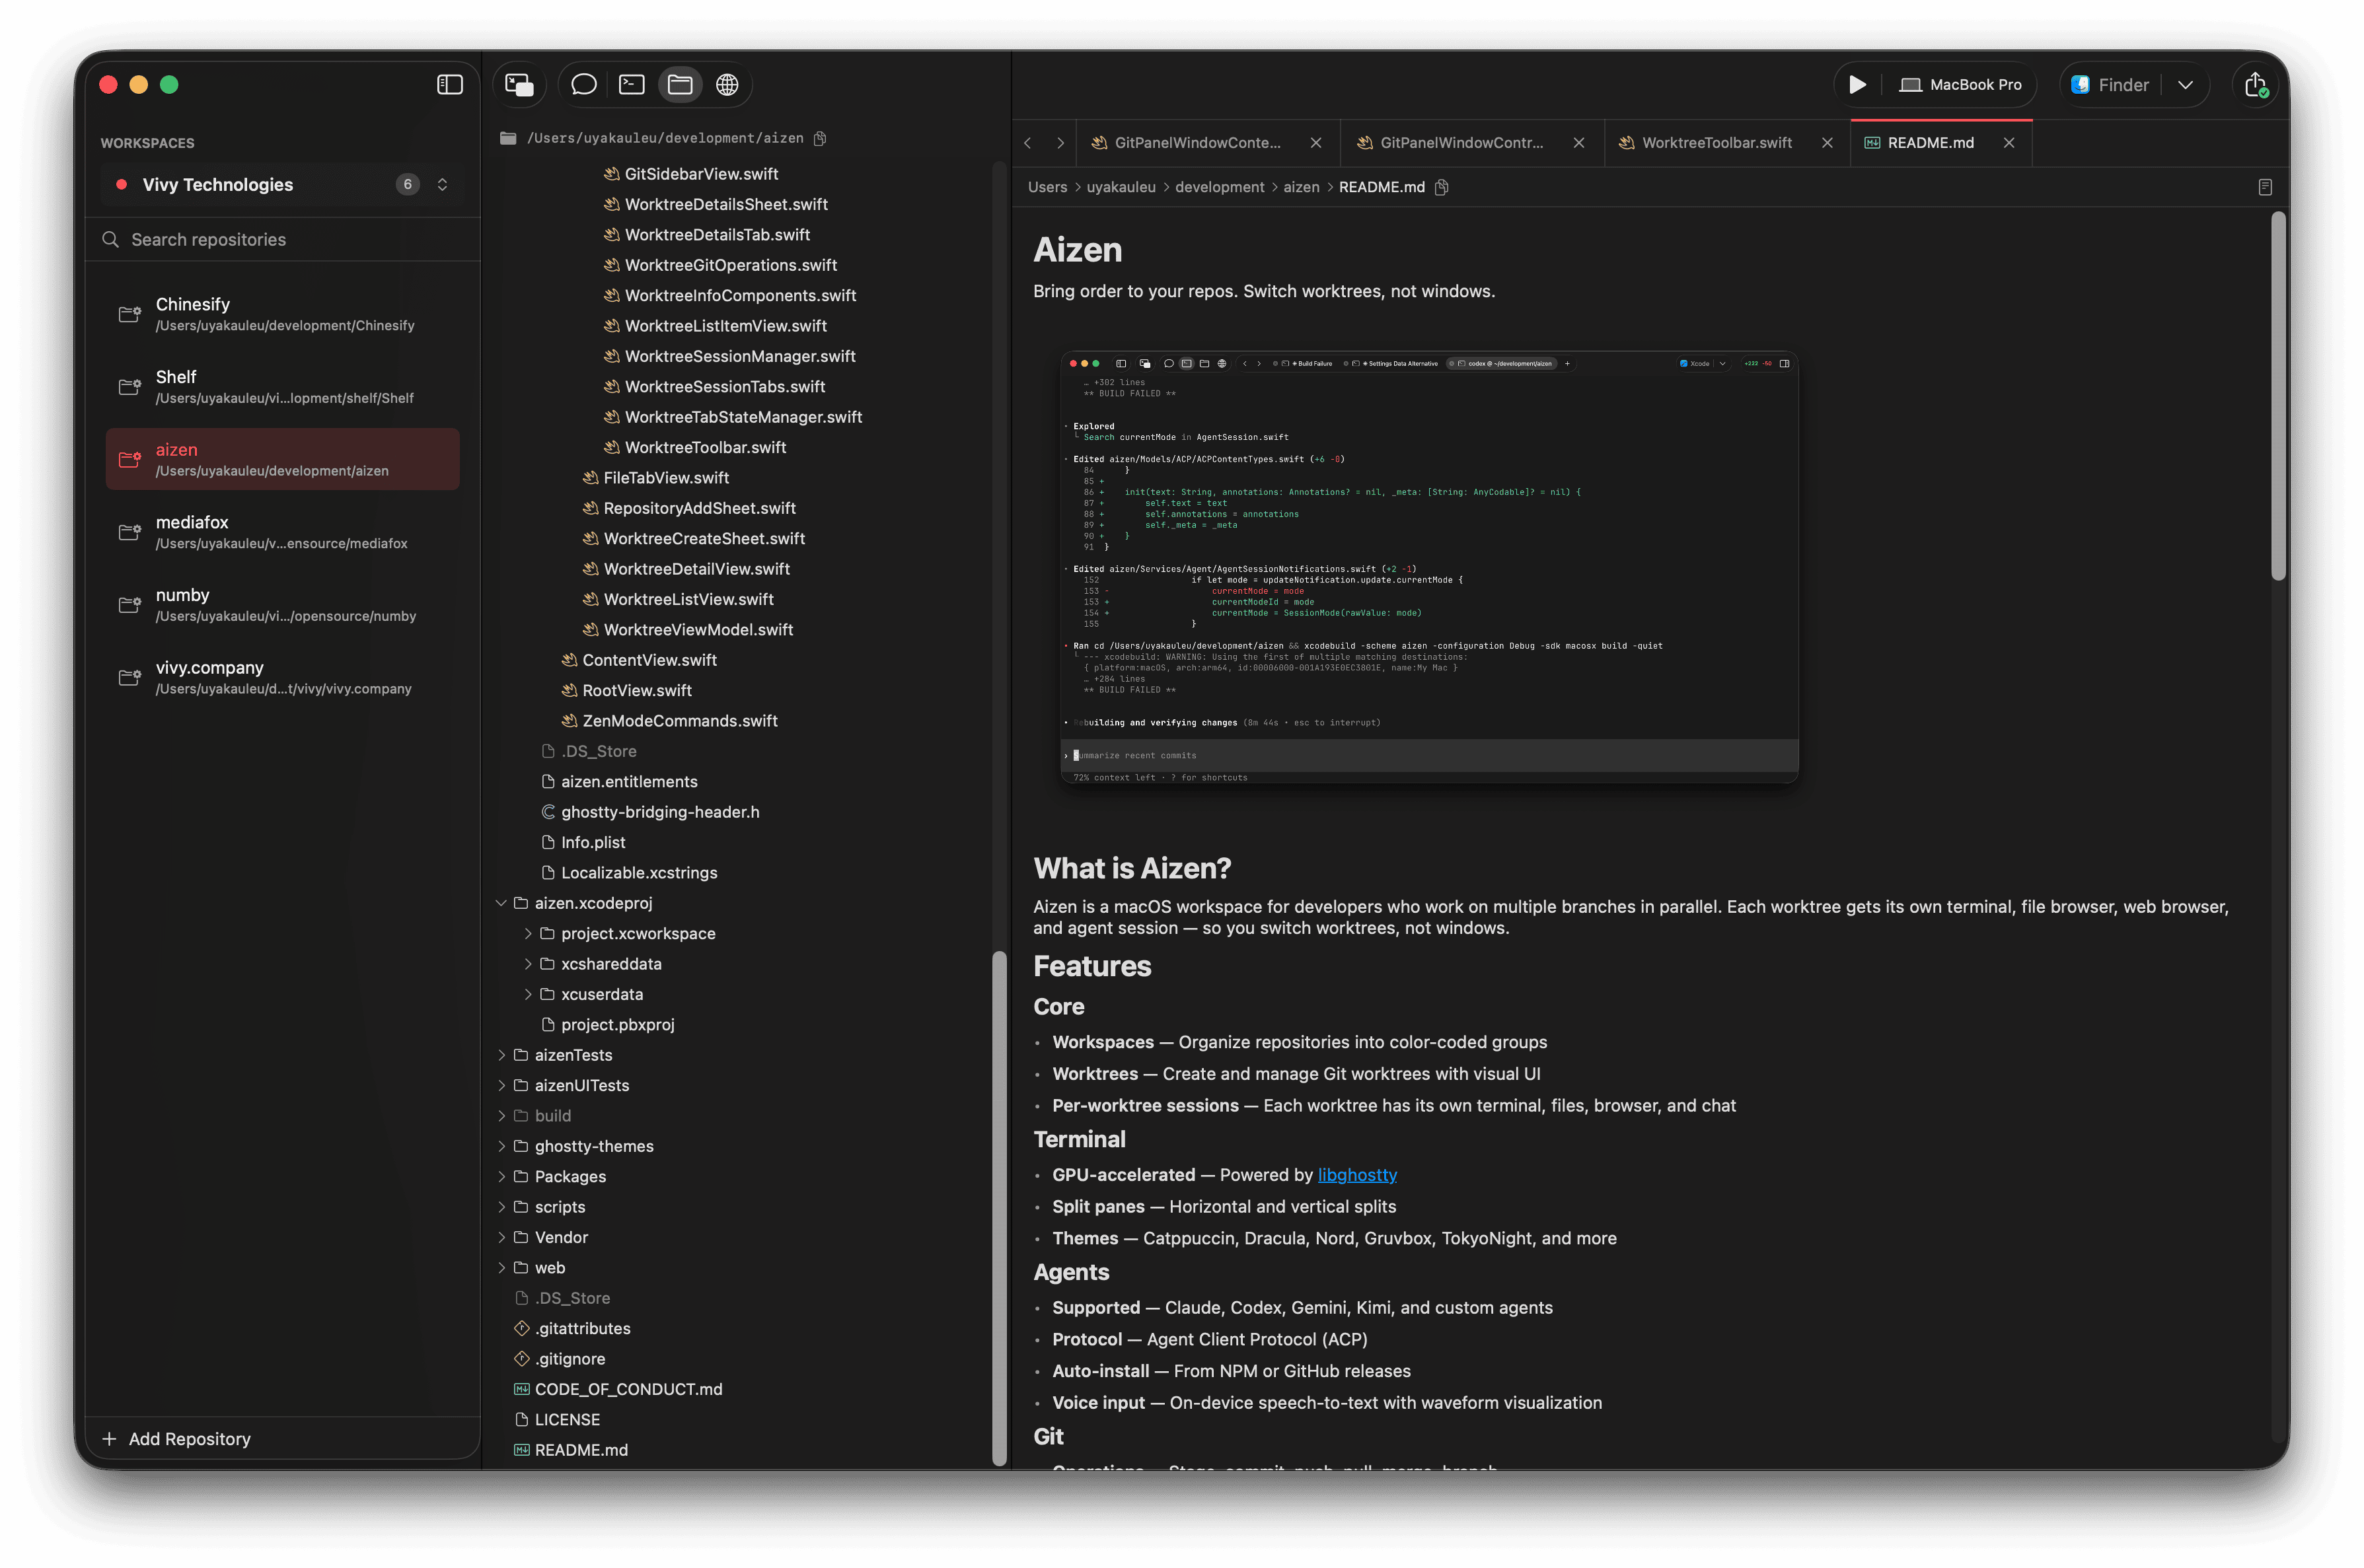Collapse the aizen.xcodeproj folder

[502, 902]
